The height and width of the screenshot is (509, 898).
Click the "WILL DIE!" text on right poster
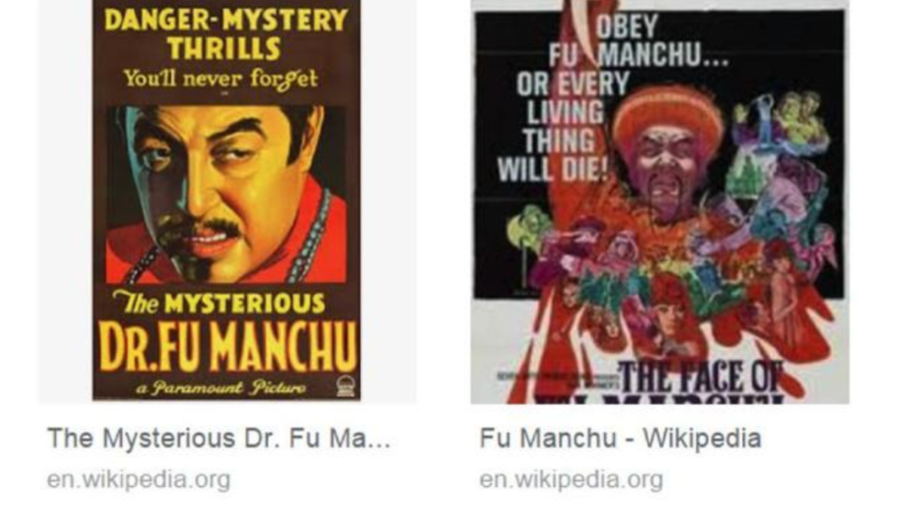[552, 170]
